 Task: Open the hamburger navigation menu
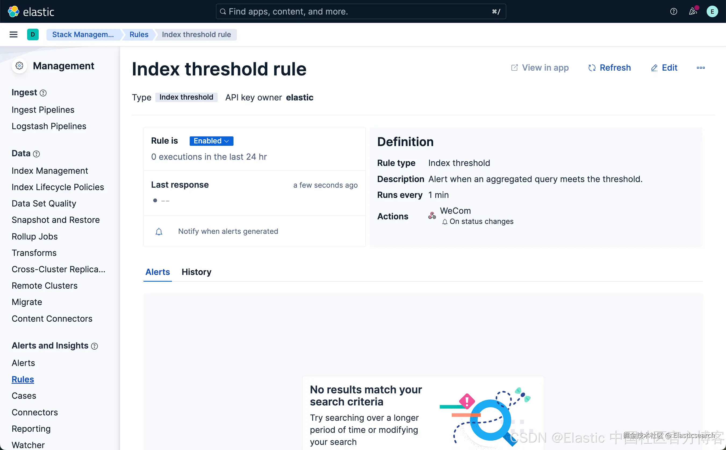pyautogui.click(x=13, y=35)
